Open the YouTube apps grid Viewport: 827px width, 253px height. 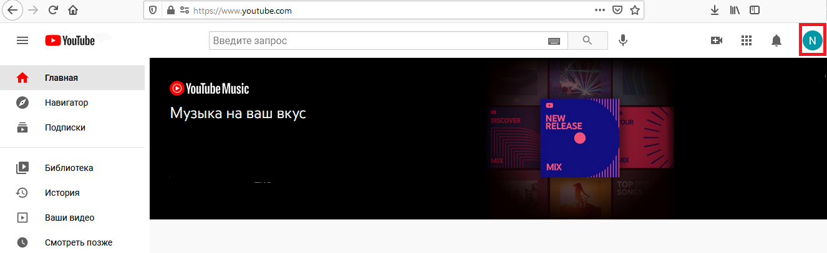click(x=747, y=40)
